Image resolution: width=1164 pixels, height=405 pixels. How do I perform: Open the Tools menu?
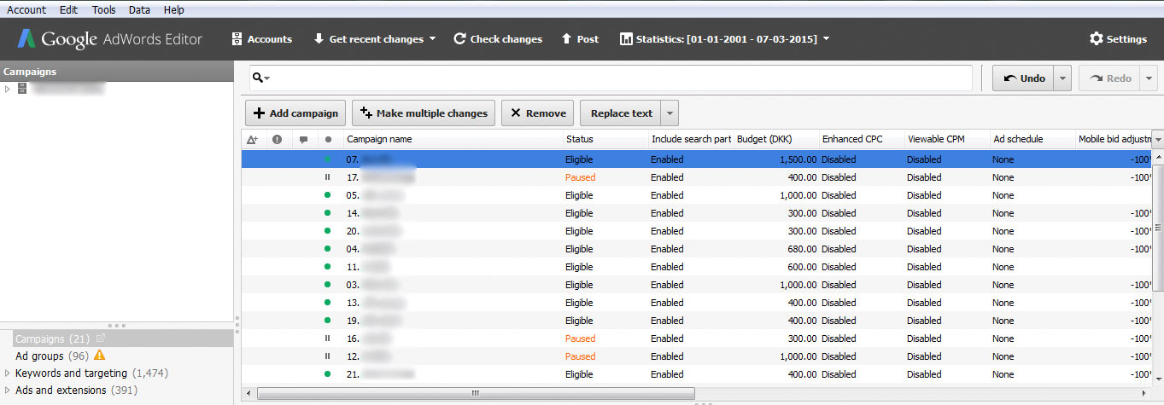click(103, 9)
